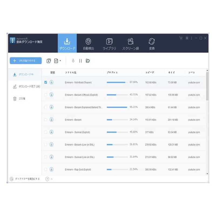This screenshot has height=216, width=216.
Task: Check the Eminem - Berzerk (Official) checkbox
Action: point(46,95)
